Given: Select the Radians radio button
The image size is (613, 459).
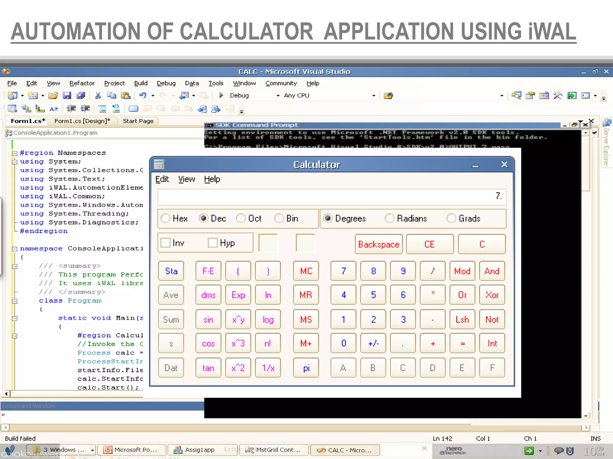Looking at the screenshot, I should (390, 218).
